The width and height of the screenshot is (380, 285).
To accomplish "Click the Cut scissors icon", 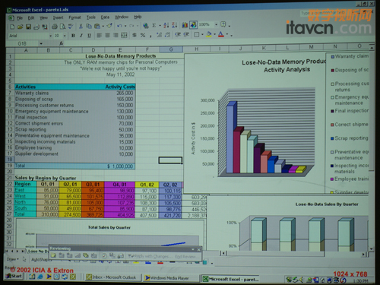I will tap(81, 26).
